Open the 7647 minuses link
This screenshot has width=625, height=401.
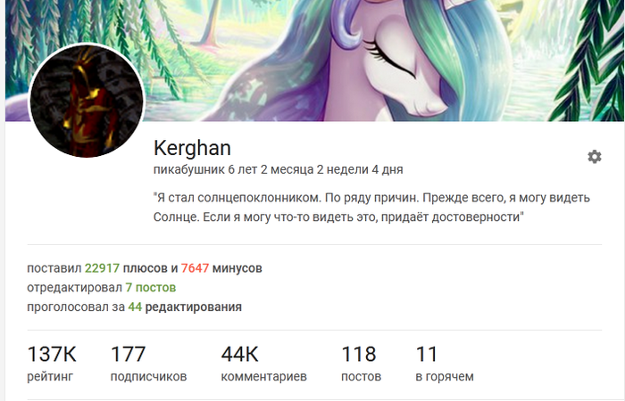(x=195, y=268)
